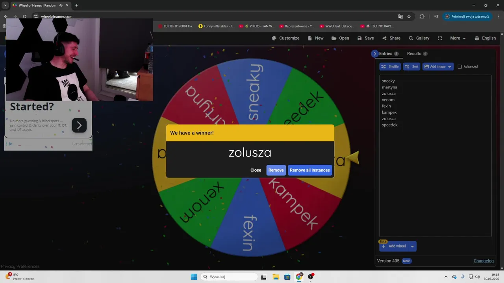
Task: Open the Windows Start menu
Action: [x=194, y=277]
